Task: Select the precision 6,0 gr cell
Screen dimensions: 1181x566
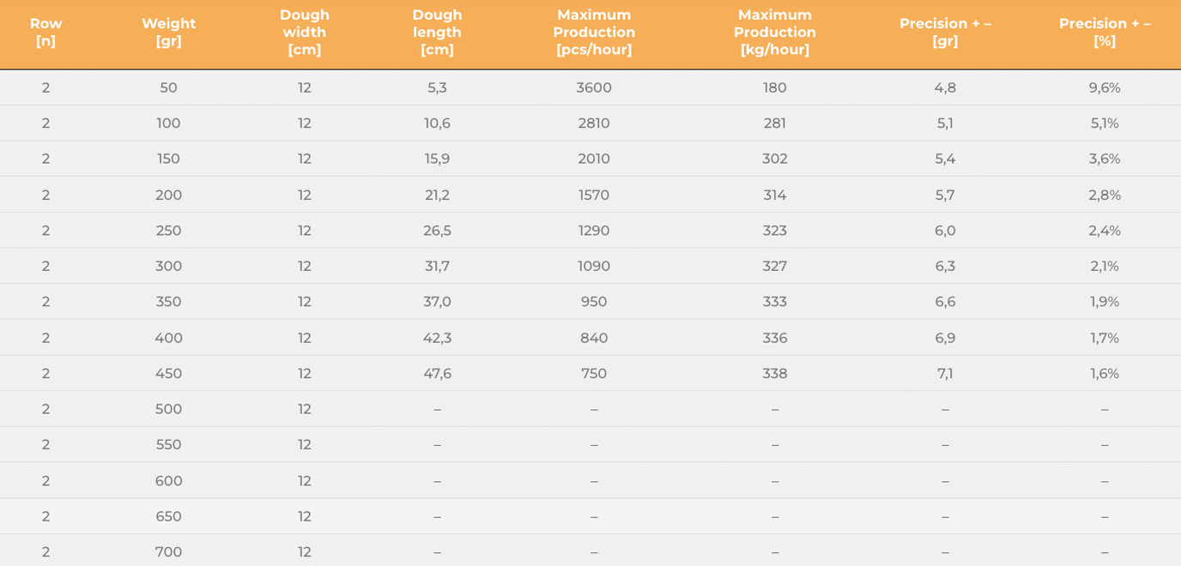Action: click(945, 231)
